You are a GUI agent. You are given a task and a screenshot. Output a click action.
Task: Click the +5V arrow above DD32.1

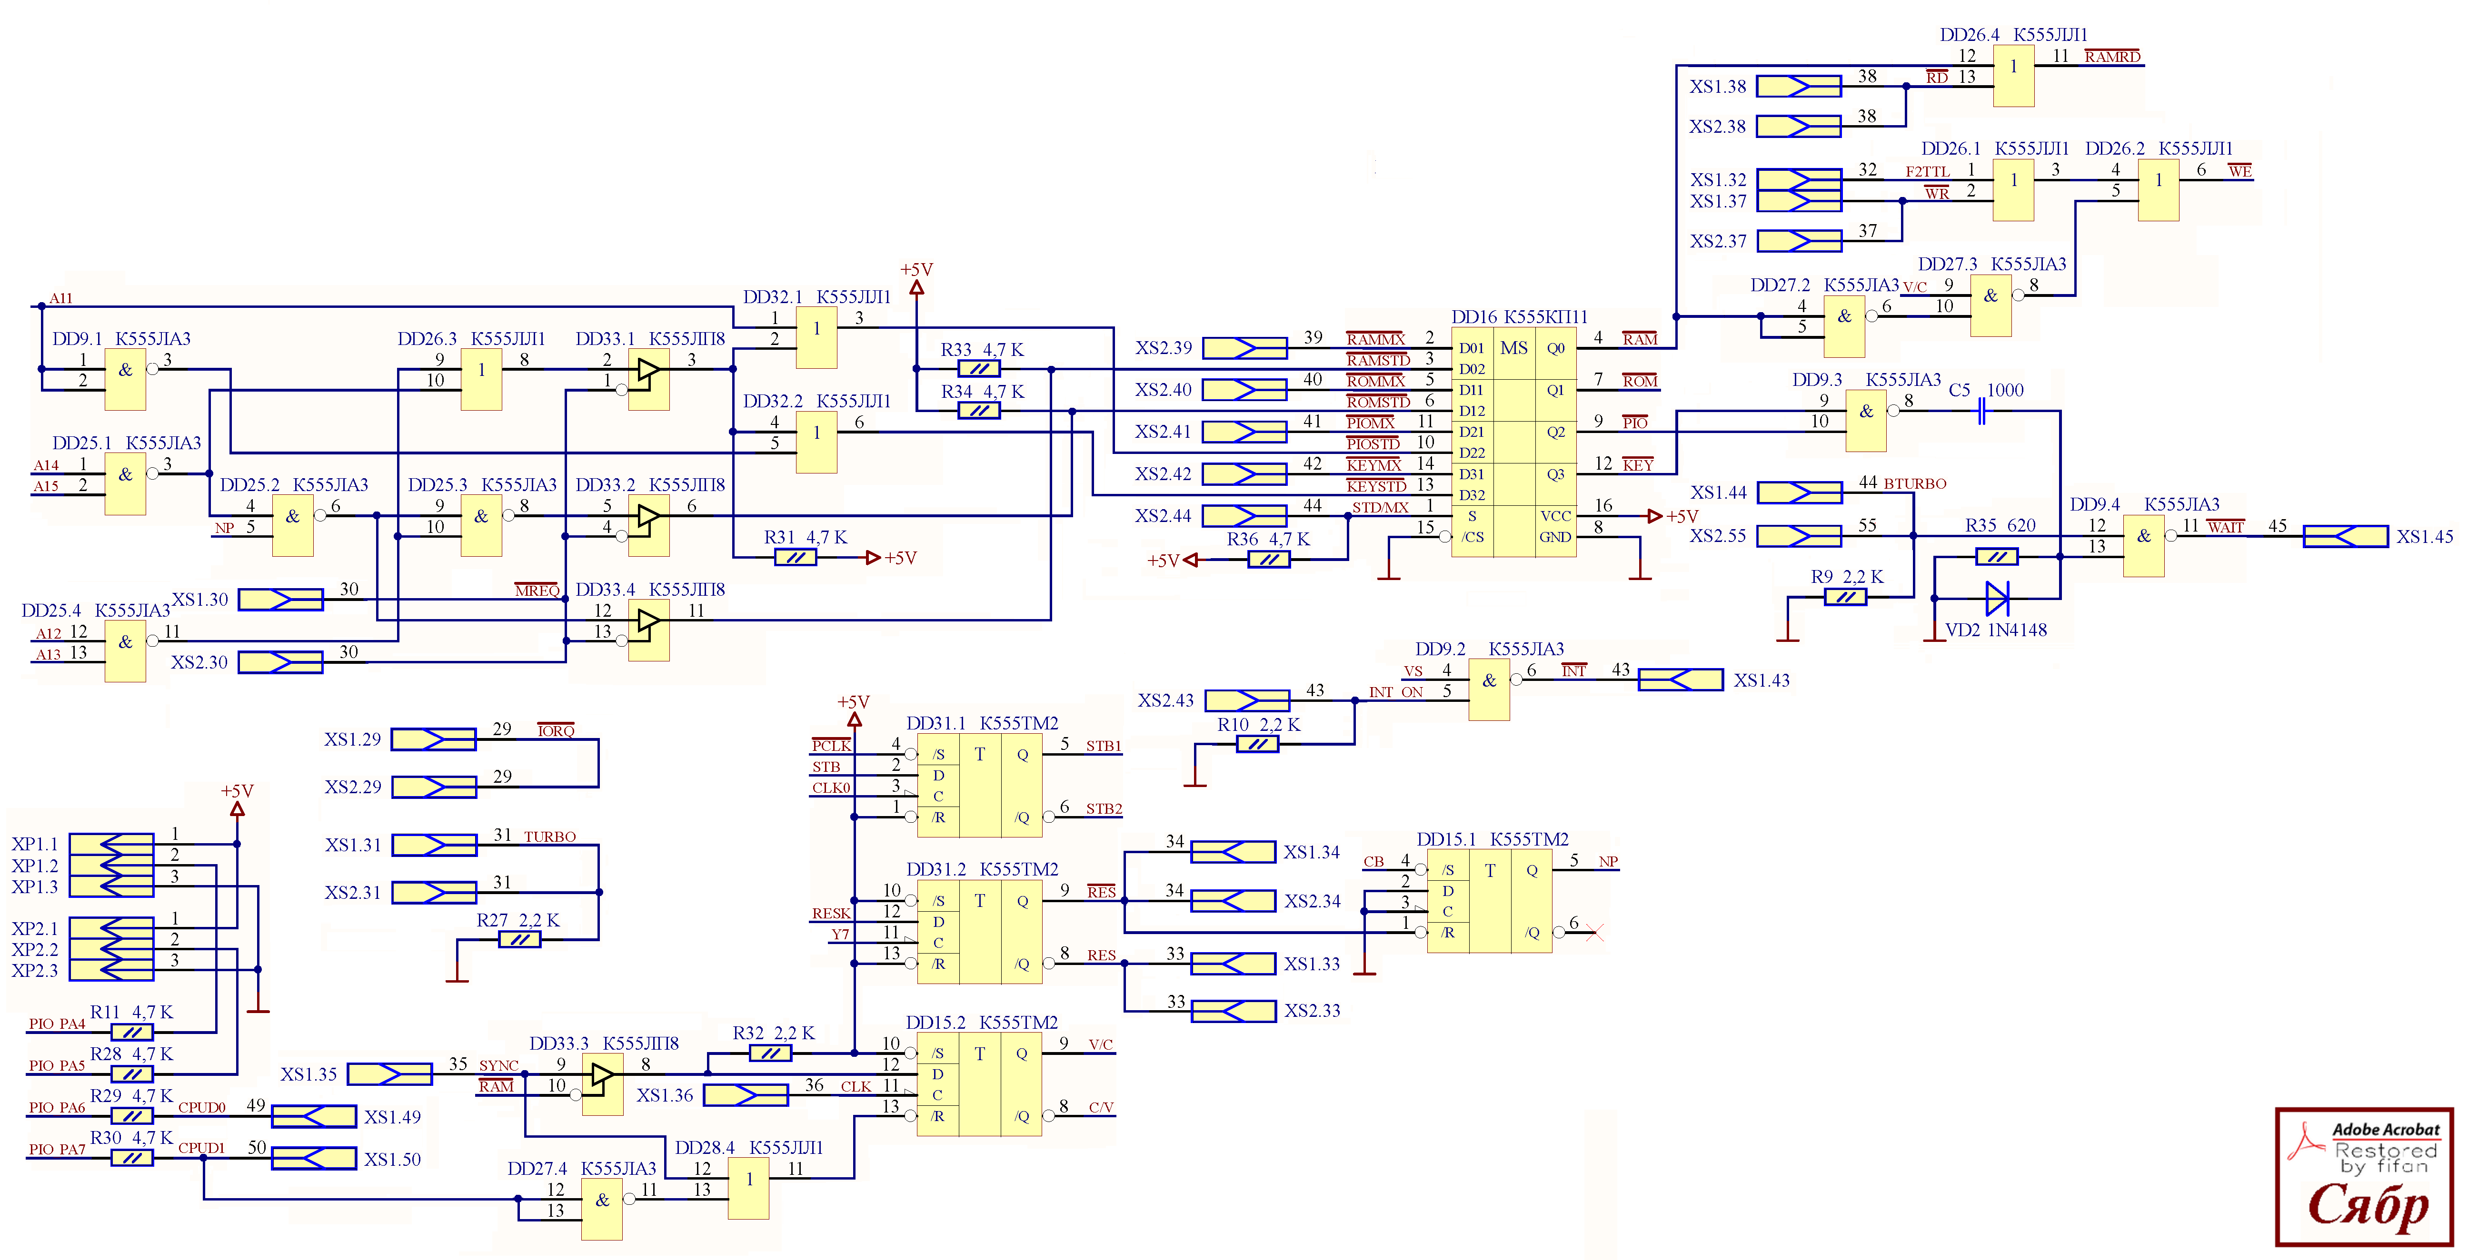[916, 286]
